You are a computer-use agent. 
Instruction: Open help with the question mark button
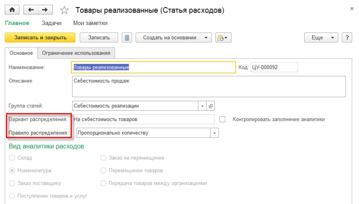(347, 37)
